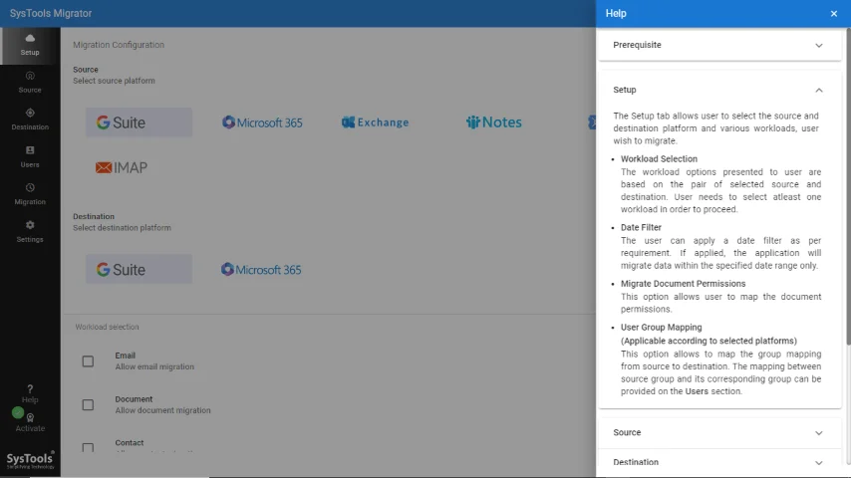Go to the Destination sidebar tab

[x=30, y=119]
